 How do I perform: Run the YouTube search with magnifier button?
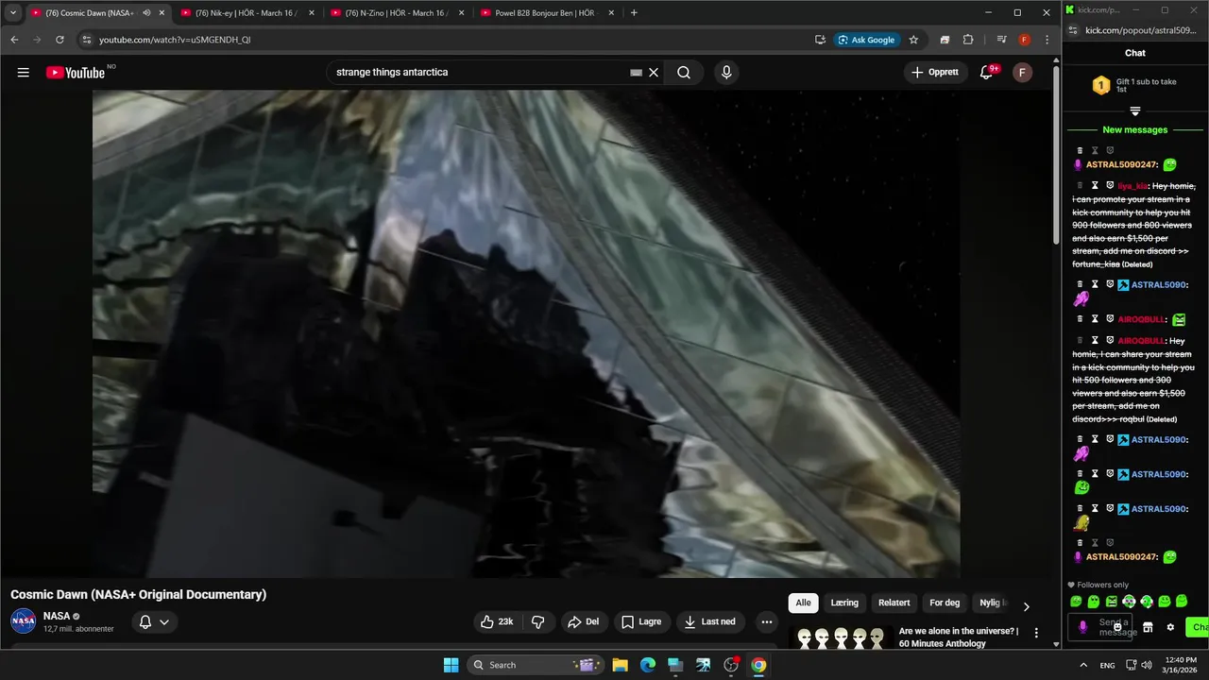pyautogui.click(x=684, y=73)
